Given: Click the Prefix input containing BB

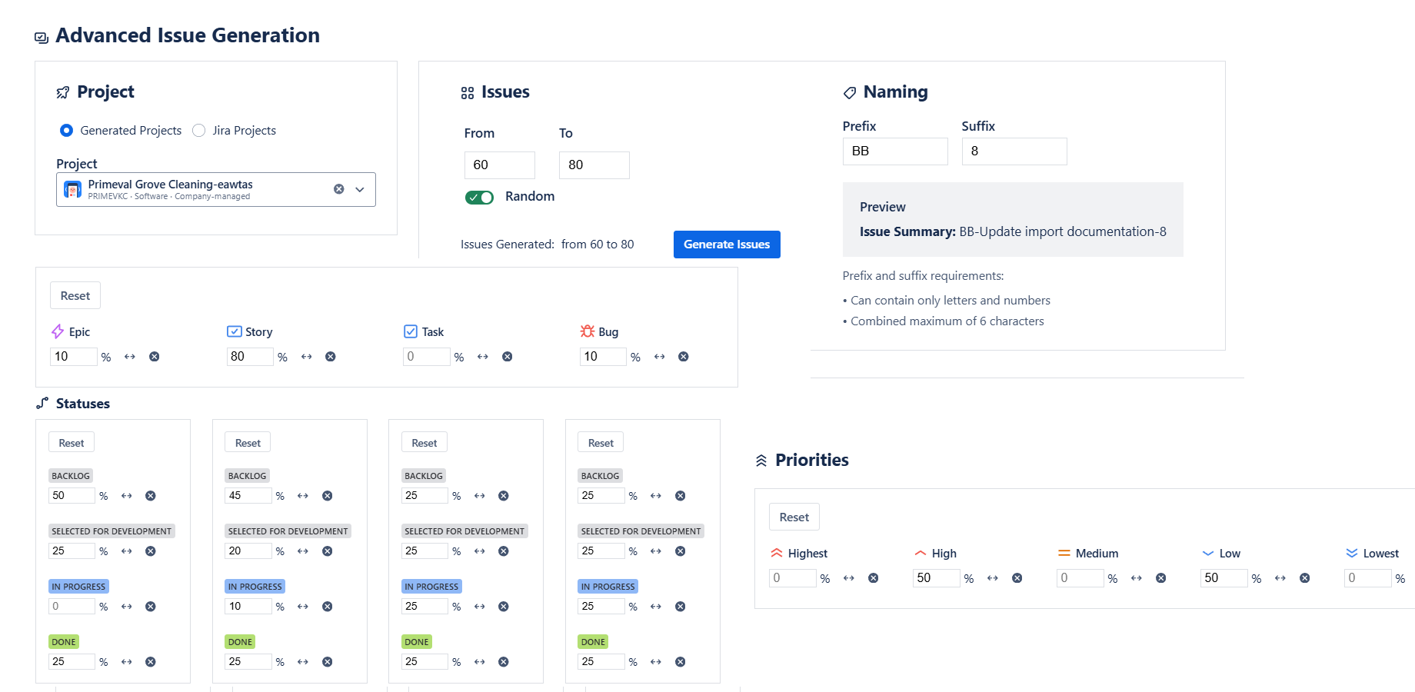Looking at the screenshot, I should (894, 151).
